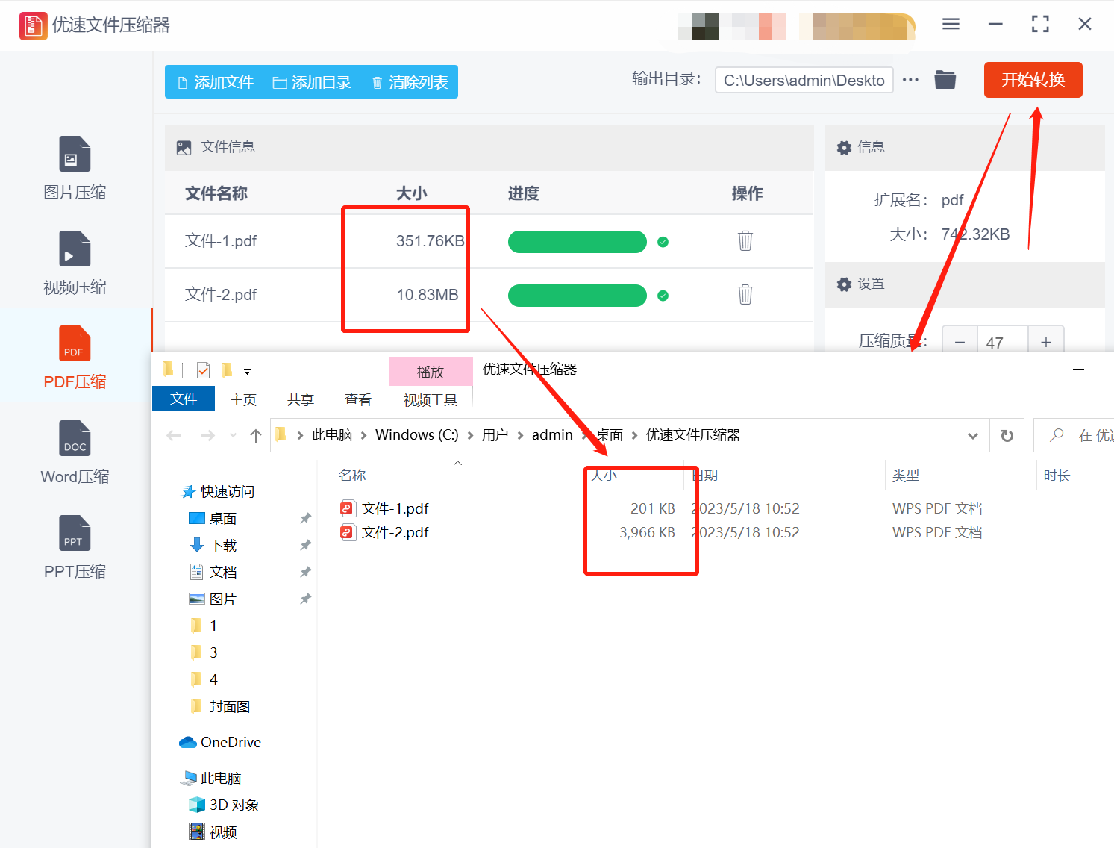Click the 开始转换 start conversion button
The height and width of the screenshot is (848, 1114).
(1033, 80)
